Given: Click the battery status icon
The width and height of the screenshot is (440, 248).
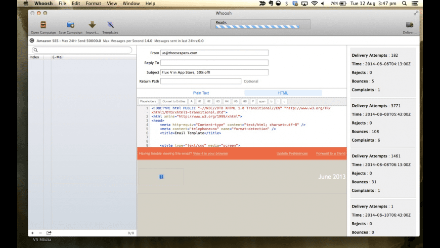Looking at the screenshot, I should pos(343,4).
